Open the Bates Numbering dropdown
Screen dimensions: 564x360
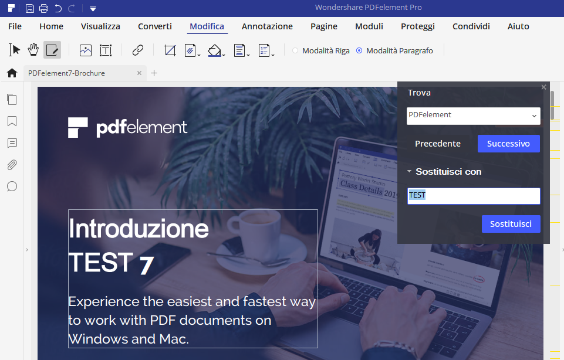266,50
